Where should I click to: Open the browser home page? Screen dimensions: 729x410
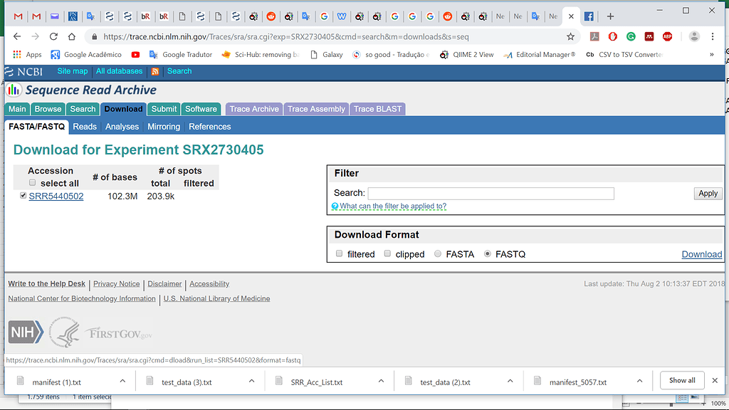(x=72, y=37)
